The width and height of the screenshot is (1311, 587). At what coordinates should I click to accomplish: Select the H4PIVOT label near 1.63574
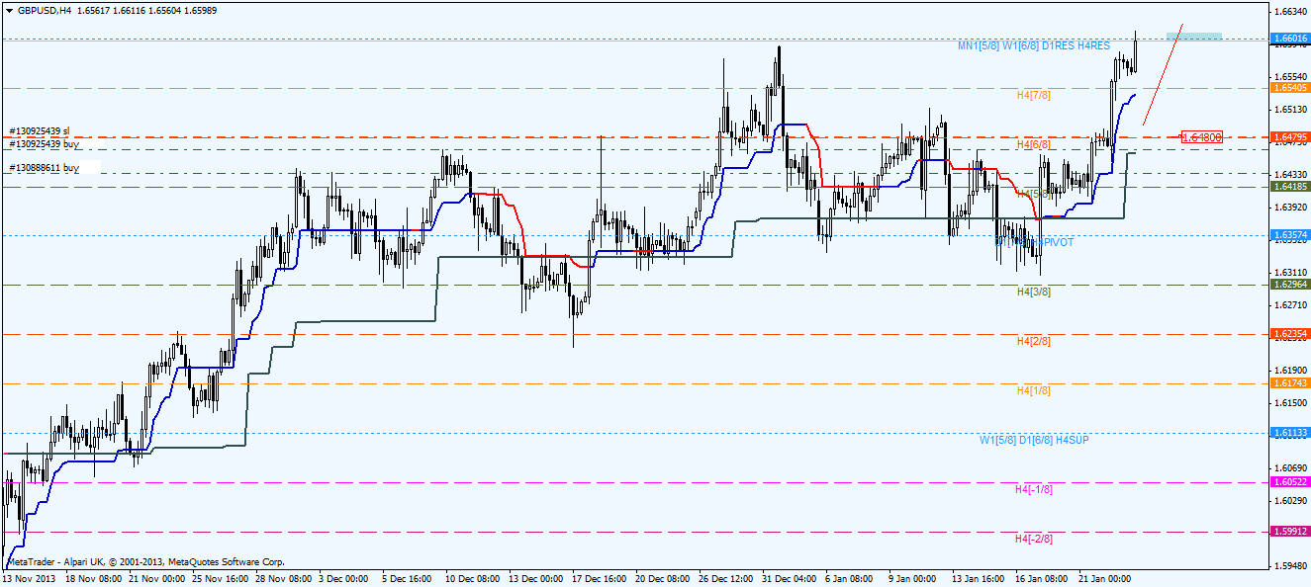(x=1034, y=242)
